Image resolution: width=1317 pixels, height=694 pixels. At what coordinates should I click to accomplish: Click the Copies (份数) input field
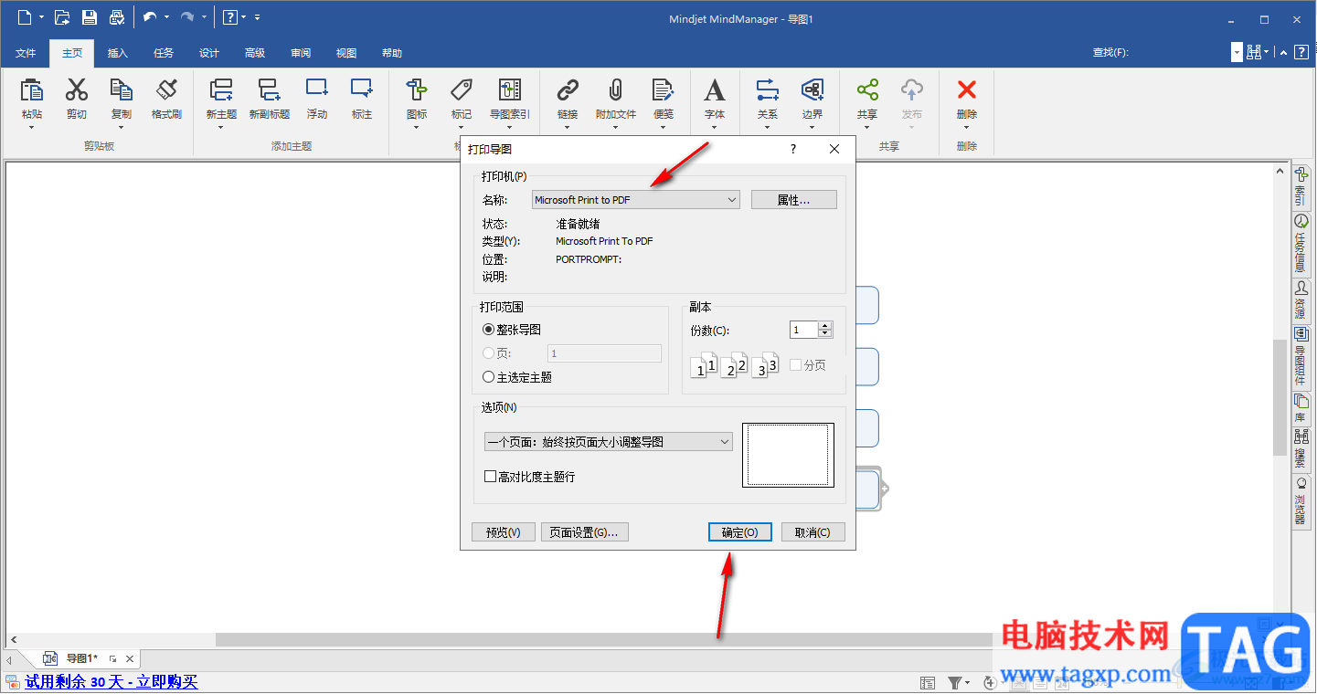804,331
